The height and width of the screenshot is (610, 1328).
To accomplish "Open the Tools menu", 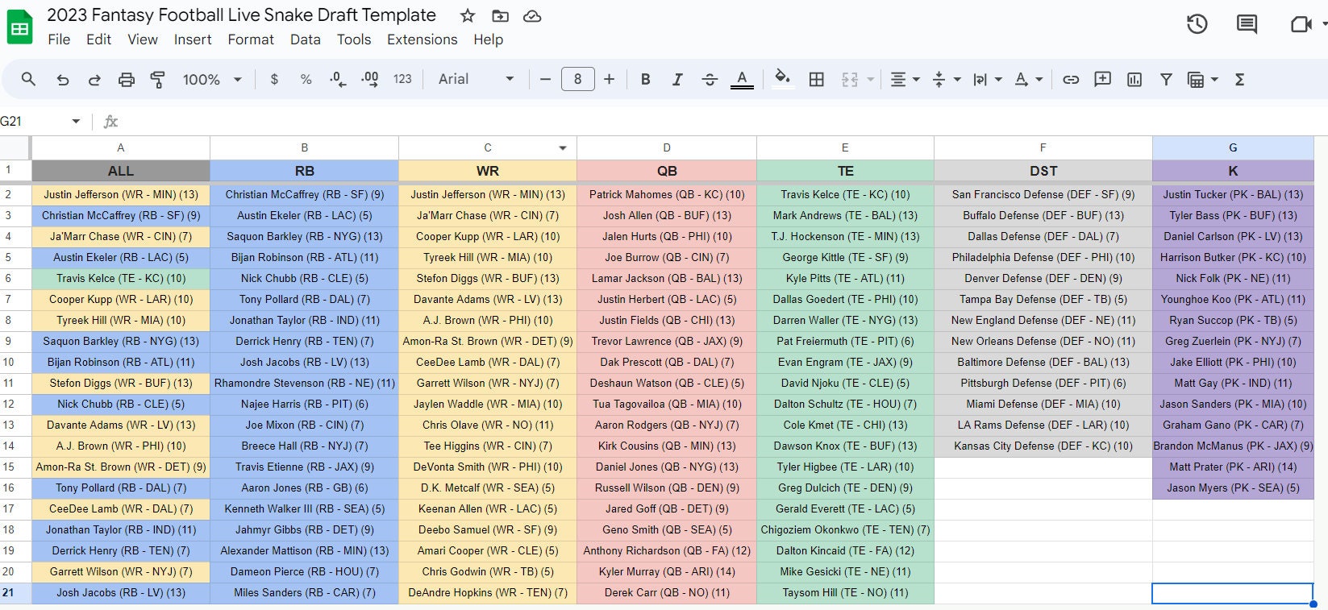I will tap(354, 39).
